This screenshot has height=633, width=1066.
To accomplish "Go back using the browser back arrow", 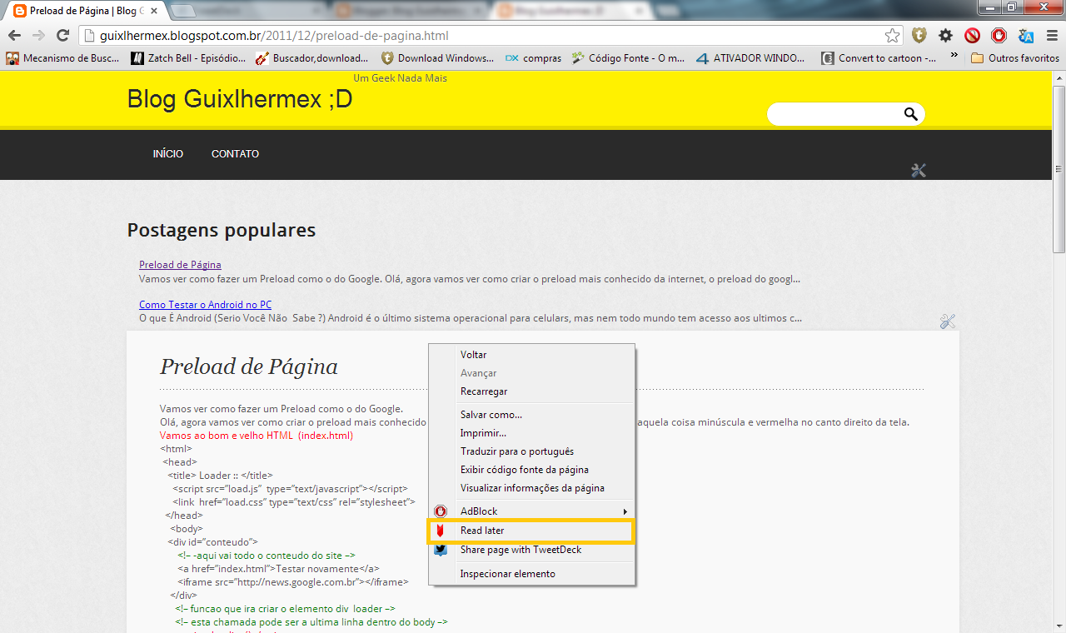I will point(14,36).
